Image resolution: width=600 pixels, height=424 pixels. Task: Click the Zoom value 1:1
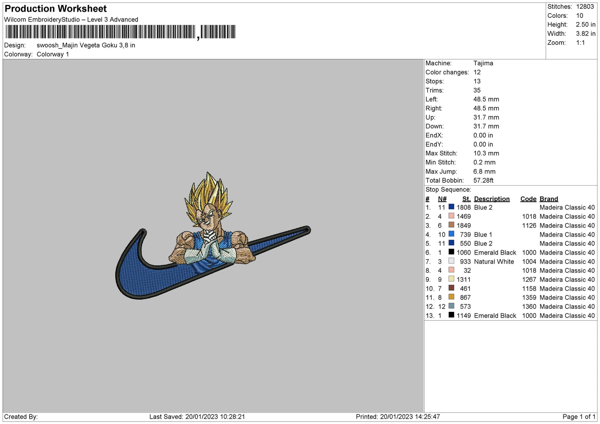coord(580,43)
